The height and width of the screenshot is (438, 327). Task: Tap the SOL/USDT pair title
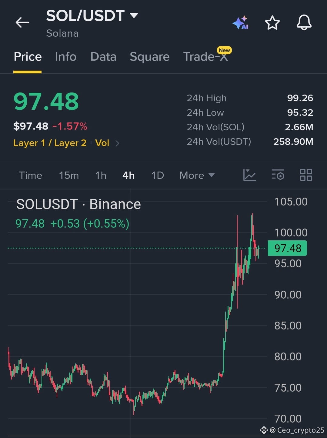click(x=85, y=15)
